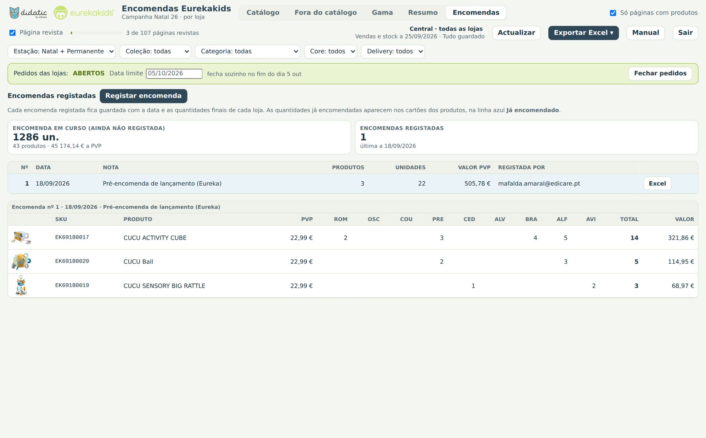Switch to the Catálogo tab

pyautogui.click(x=263, y=13)
